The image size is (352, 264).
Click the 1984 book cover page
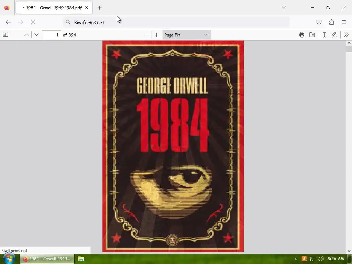coord(173,146)
